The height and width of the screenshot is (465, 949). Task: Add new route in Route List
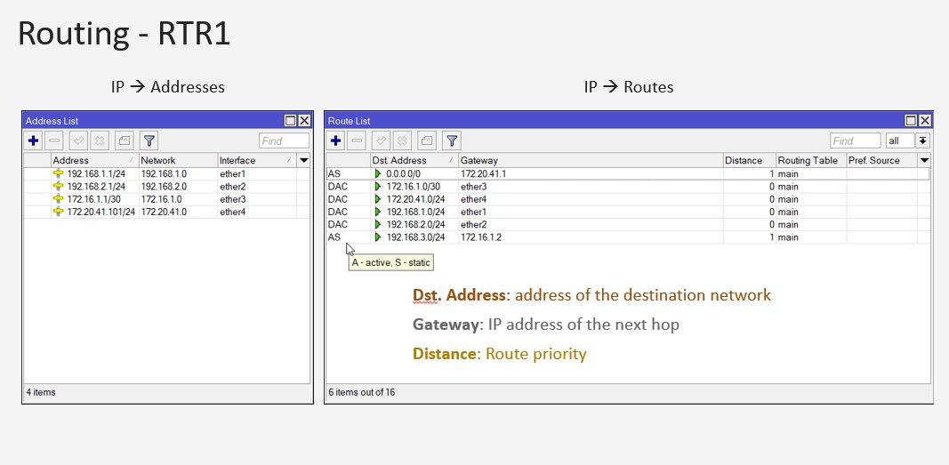pyautogui.click(x=336, y=140)
